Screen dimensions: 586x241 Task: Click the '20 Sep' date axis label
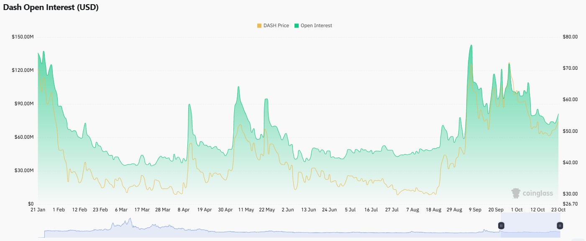(496, 210)
